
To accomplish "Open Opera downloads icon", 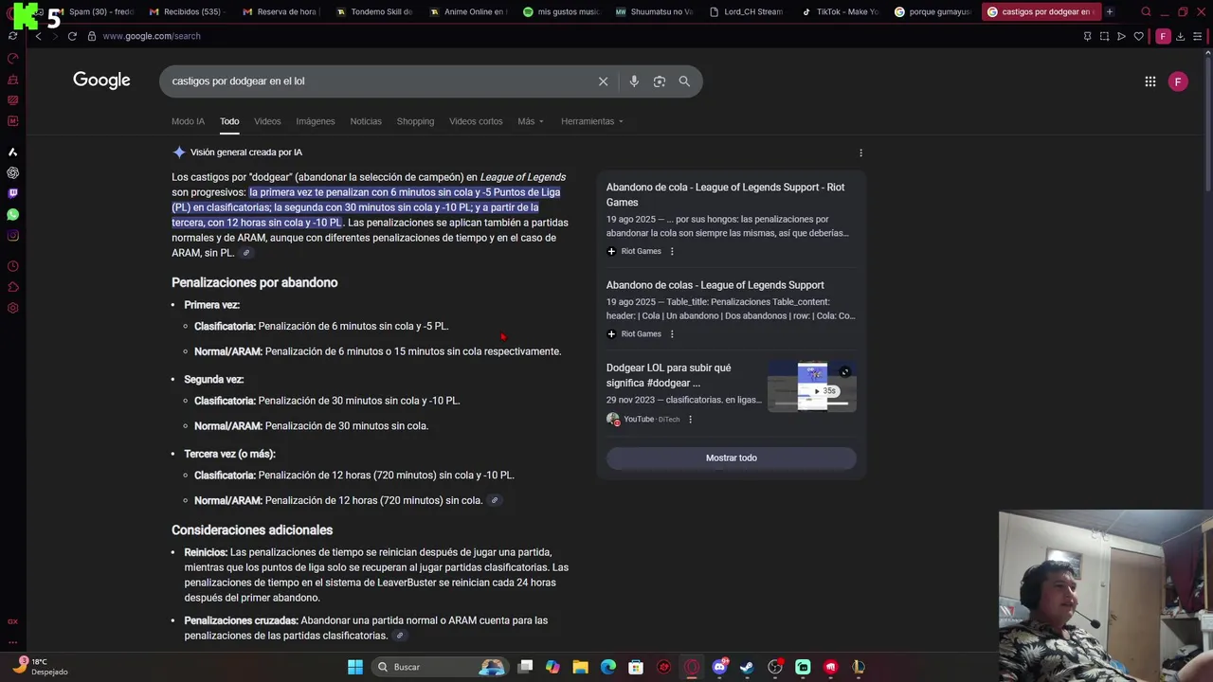I will pos(1180,36).
